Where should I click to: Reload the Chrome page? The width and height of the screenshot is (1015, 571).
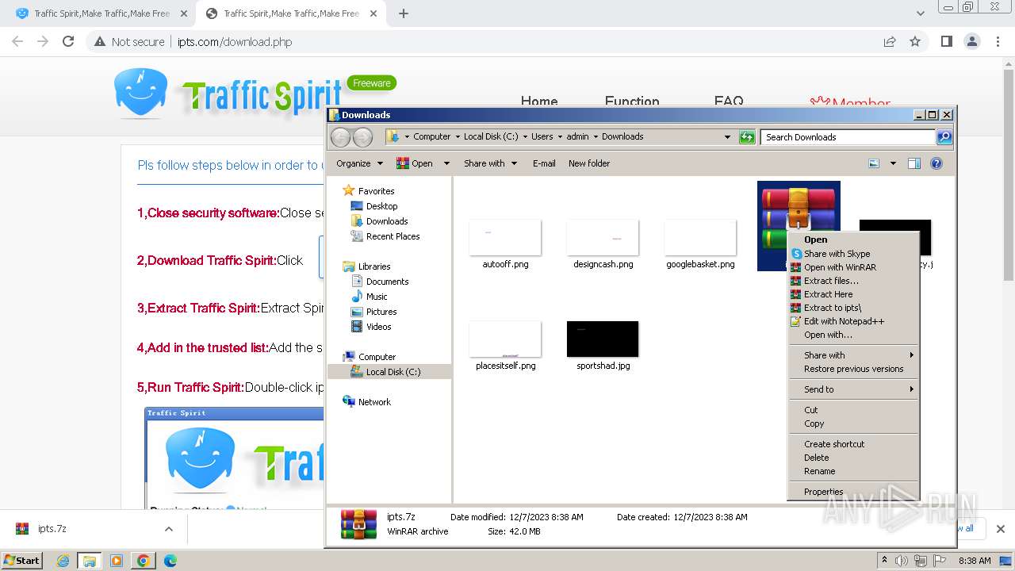68,41
